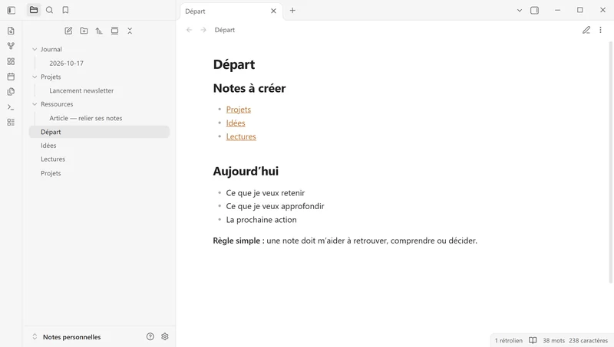Switch to editing mode pencil icon
Image resolution: width=614 pixels, height=347 pixels.
[x=586, y=30]
